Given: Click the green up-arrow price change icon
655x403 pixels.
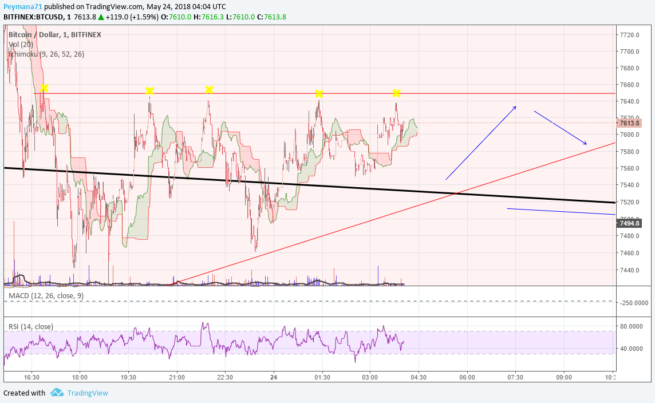Looking at the screenshot, I should (101, 17).
